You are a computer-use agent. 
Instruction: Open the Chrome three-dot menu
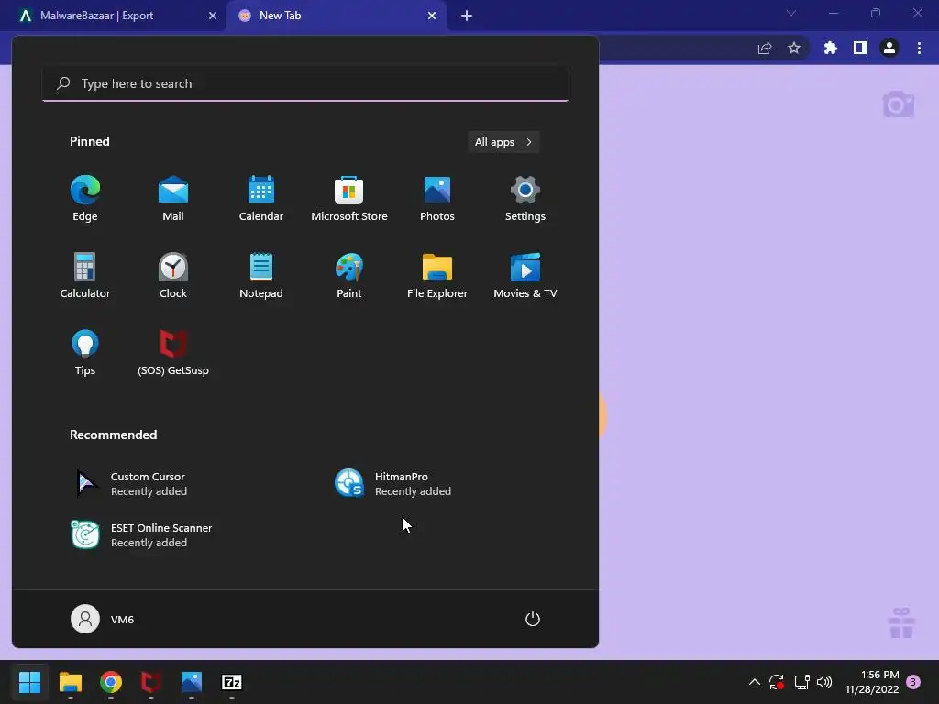pos(919,48)
